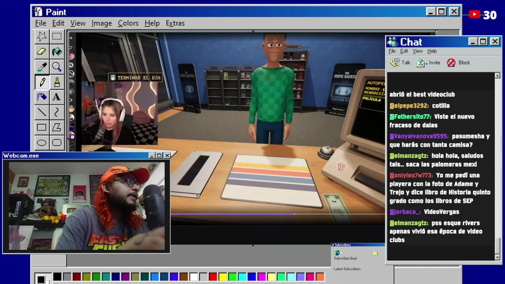
Task: Click the folder icon in Subscribers window
Action: click(x=375, y=253)
